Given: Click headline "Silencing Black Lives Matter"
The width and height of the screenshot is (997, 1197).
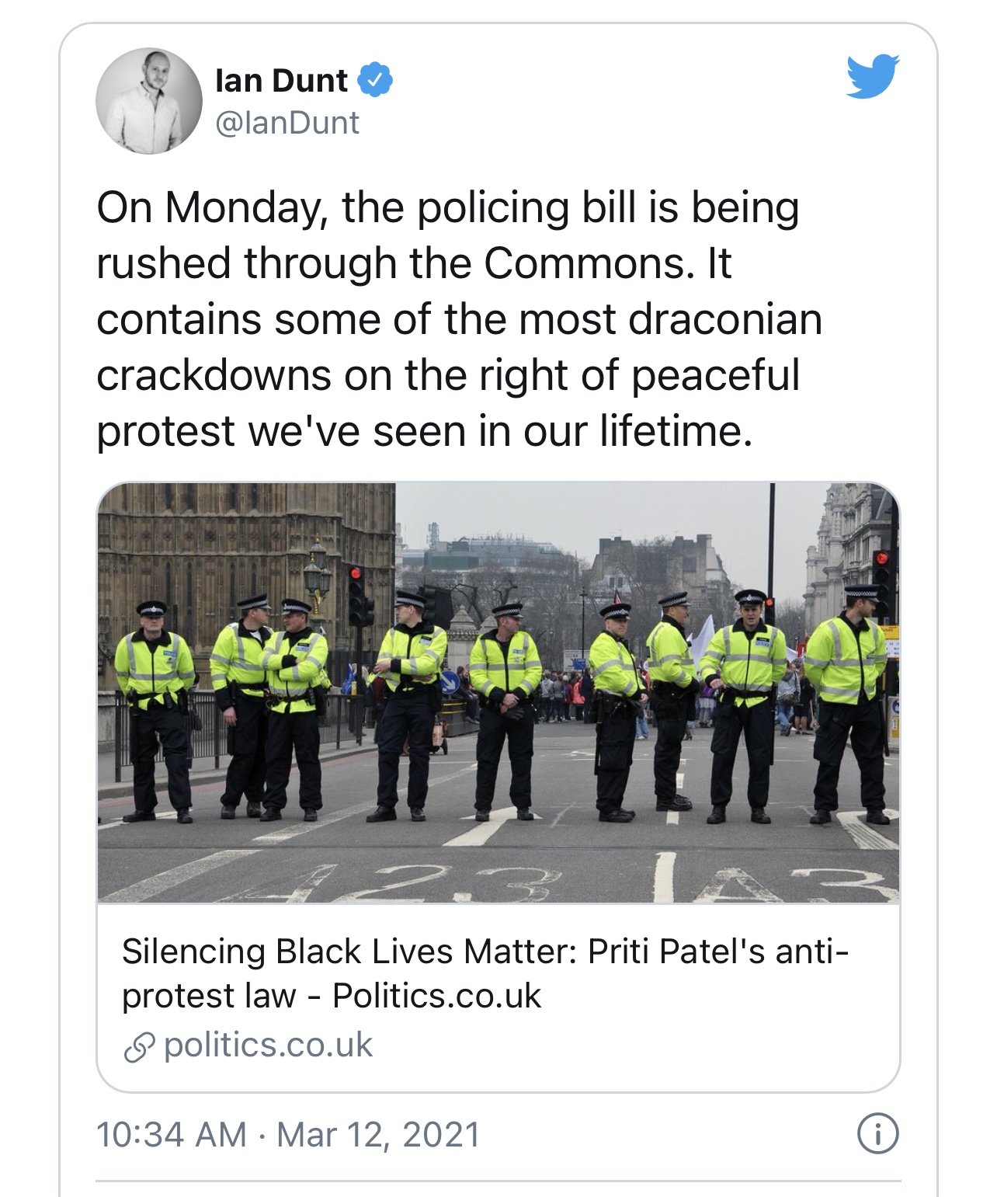Looking at the screenshot, I should (349, 952).
